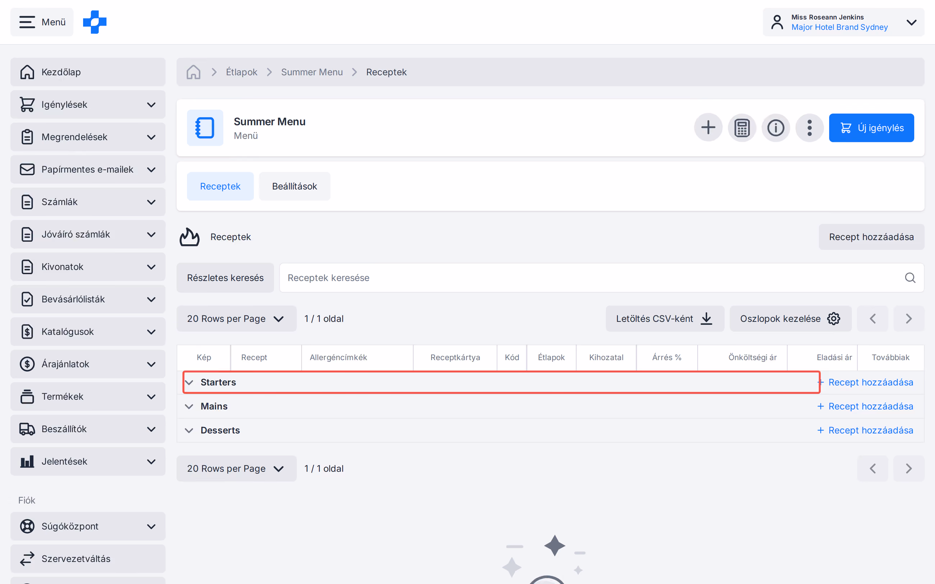
Task: Switch to the Beállítások tab
Action: point(295,186)
